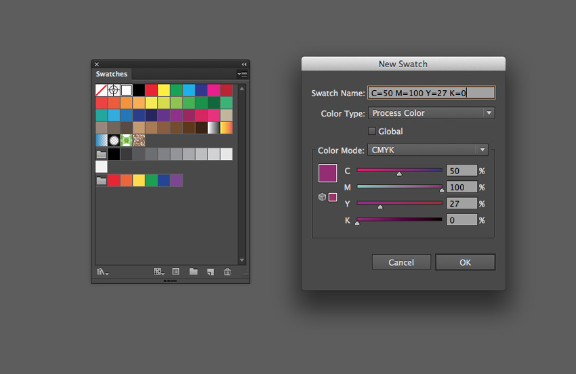
Task: Open the Swatch Libraries menu icon
Action: coord(102,272)
